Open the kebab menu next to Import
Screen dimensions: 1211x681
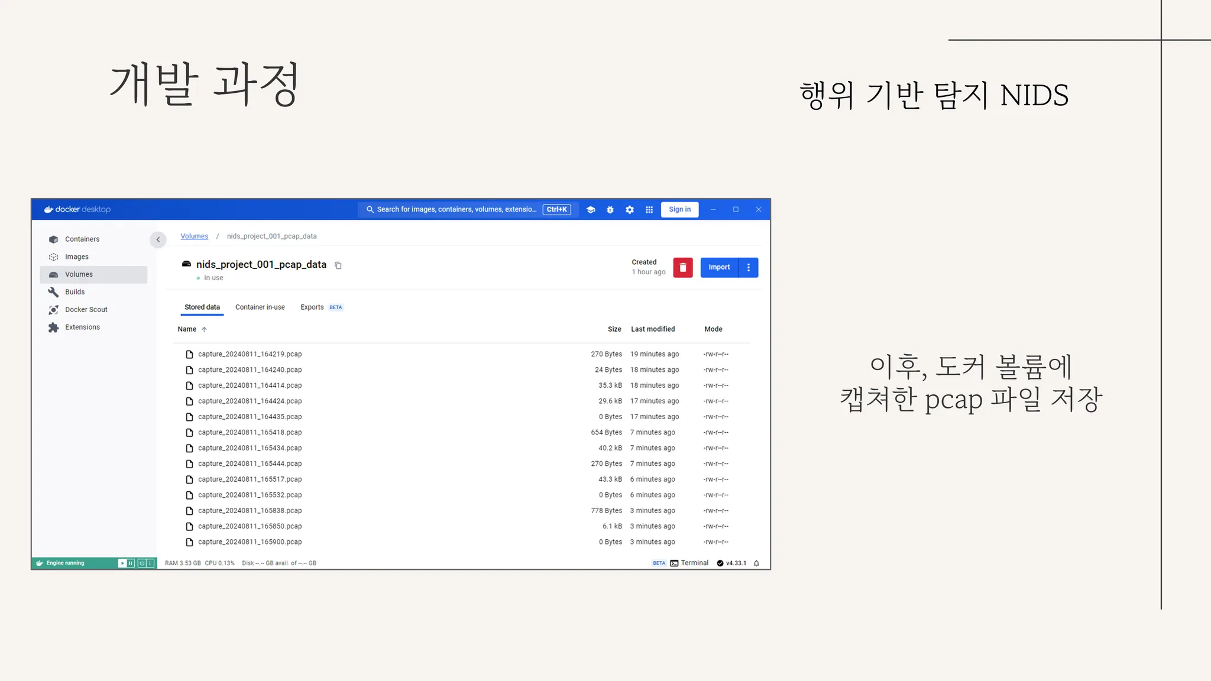click(x=749, y=267)
